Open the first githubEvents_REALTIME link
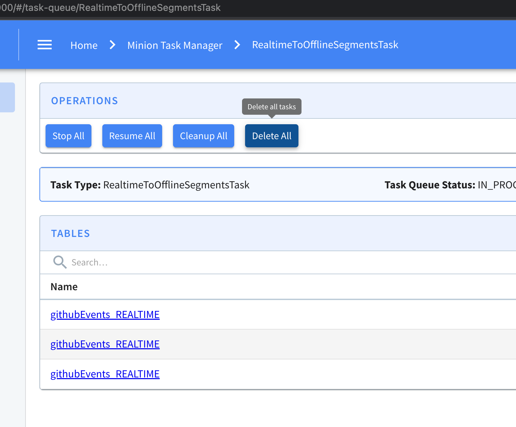Viewport: 516px width, 427px height. 105,315
